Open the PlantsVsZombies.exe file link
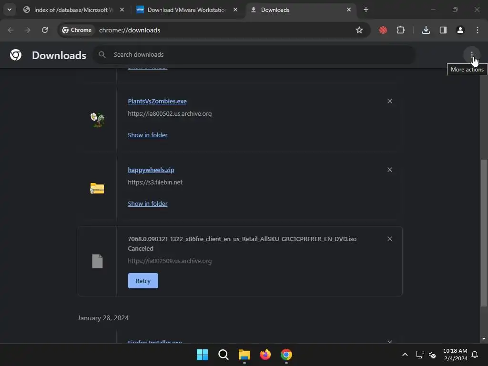 [157, 101]
